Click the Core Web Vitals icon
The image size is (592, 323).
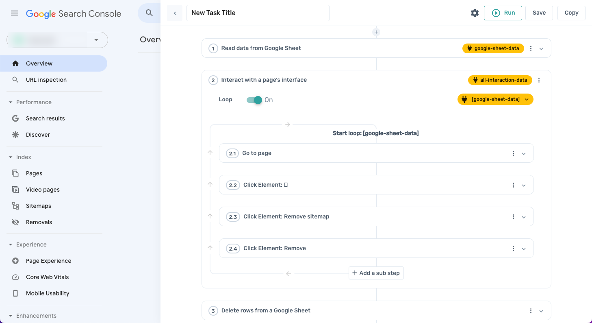pyautogui.click(x=15, y=277)
